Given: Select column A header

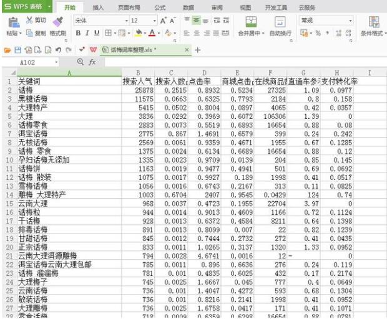Looking at the screenshot, I should point(69,73).
